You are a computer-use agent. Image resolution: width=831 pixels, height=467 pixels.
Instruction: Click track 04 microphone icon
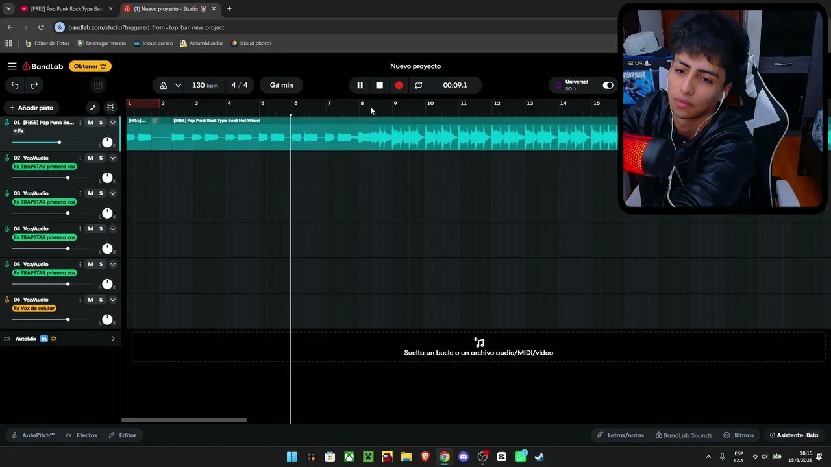click(7, 228)
